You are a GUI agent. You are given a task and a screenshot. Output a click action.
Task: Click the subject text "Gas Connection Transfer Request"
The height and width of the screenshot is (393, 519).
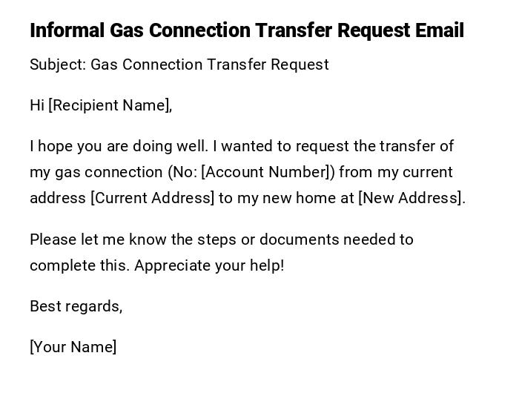(x=210, y=65)
